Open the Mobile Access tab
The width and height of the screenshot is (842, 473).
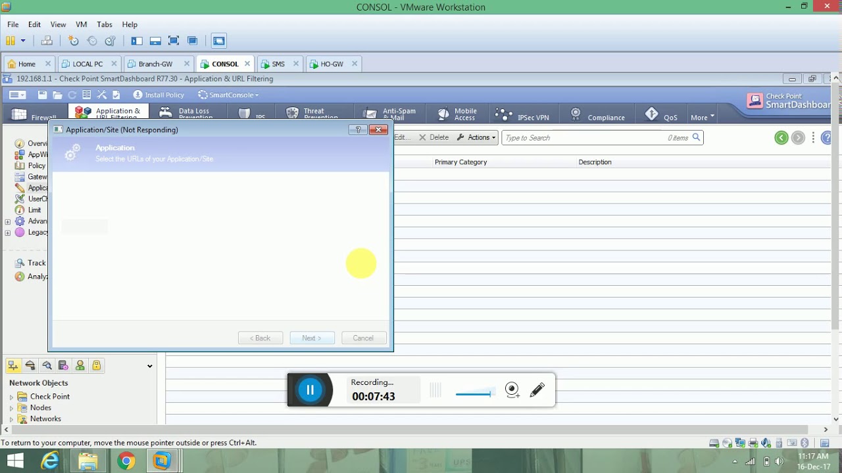[458, 114]
